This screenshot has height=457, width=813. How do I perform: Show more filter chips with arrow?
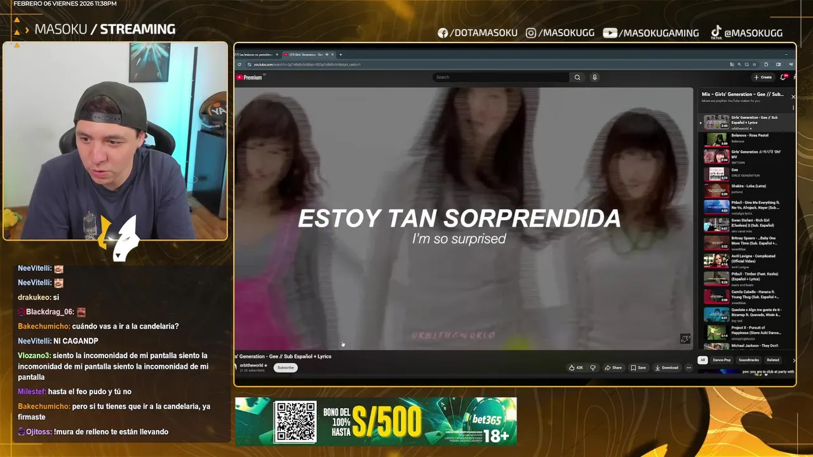(x=793, y=360)
